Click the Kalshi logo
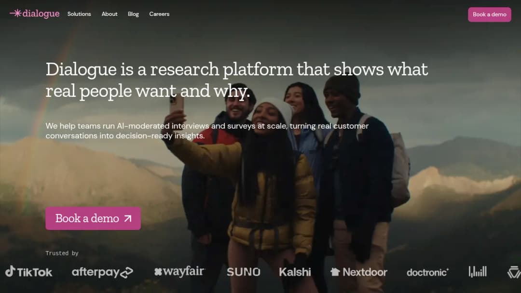 tap(295, 272)
